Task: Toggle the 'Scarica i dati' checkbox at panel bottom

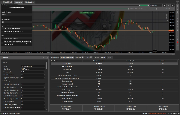Action: point(2,43)
